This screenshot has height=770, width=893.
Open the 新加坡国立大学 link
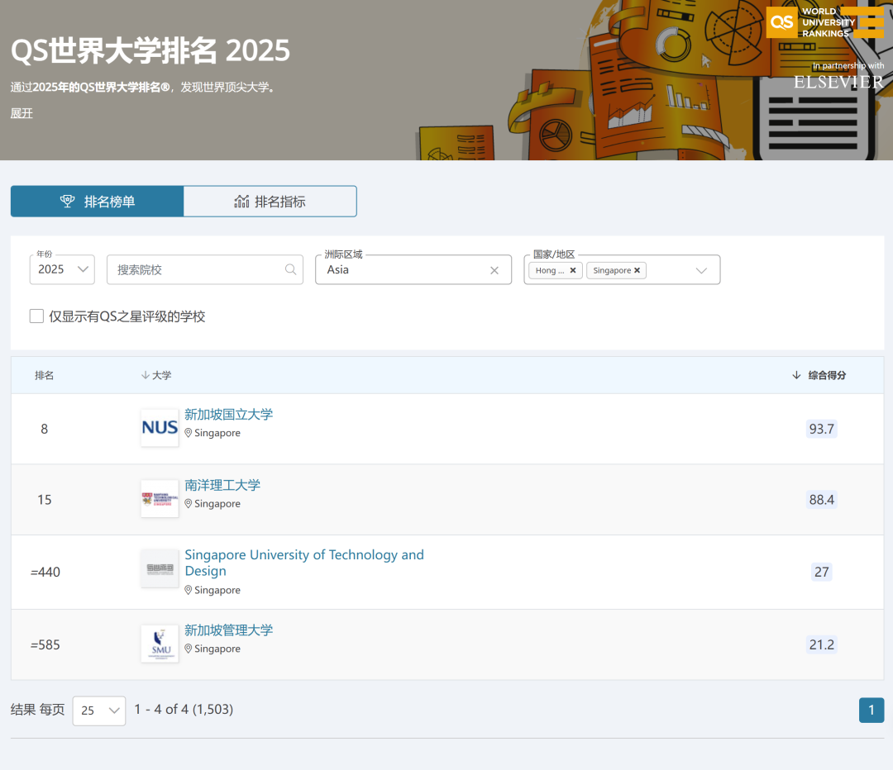tap(228, 414)
